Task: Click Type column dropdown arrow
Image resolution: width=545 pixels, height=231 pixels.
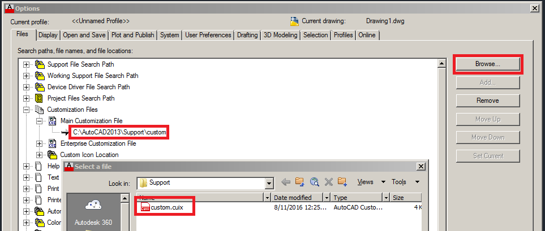Action: click(x=386, y=198)
